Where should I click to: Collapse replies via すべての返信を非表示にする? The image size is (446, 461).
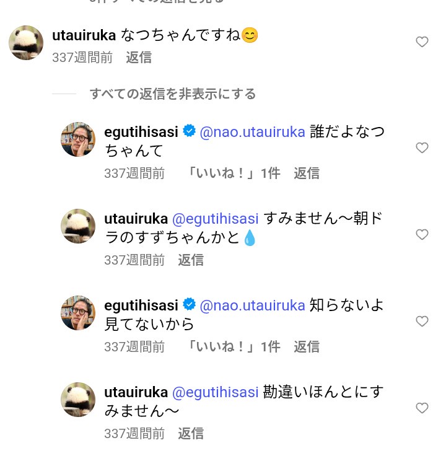click(x=172, y=94)
